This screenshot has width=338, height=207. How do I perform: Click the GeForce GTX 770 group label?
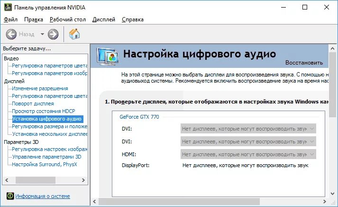[x=139, y=117]
